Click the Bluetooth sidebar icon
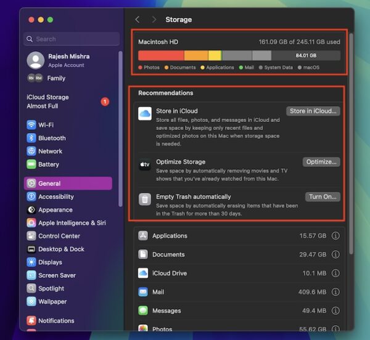Screen dimensions: 370x340 click(x=31, y=138)
